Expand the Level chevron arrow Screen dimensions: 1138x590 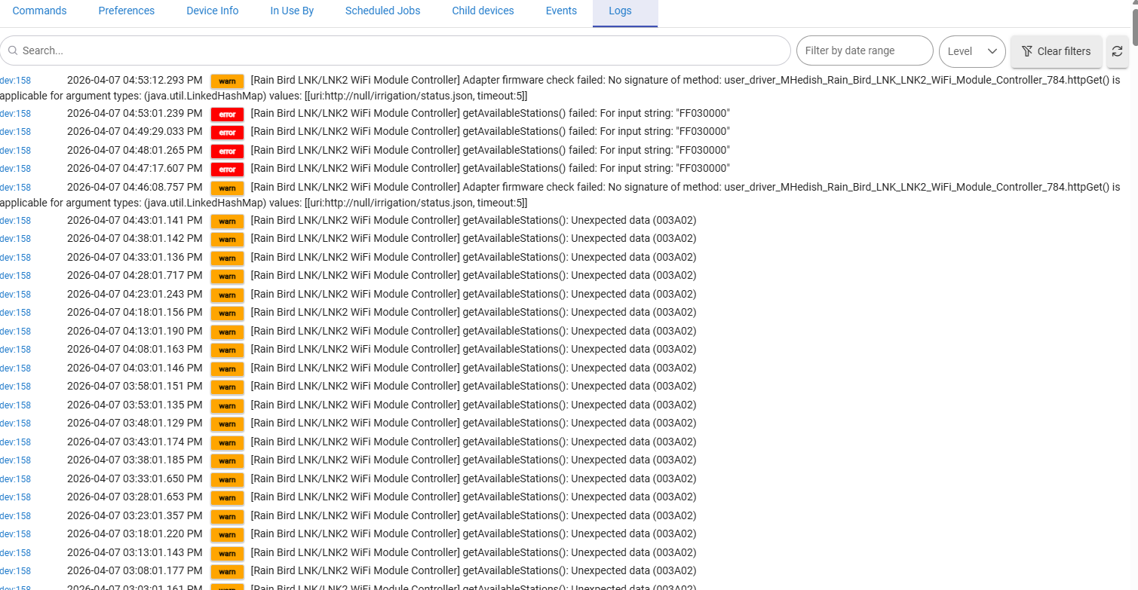(992, 51)
